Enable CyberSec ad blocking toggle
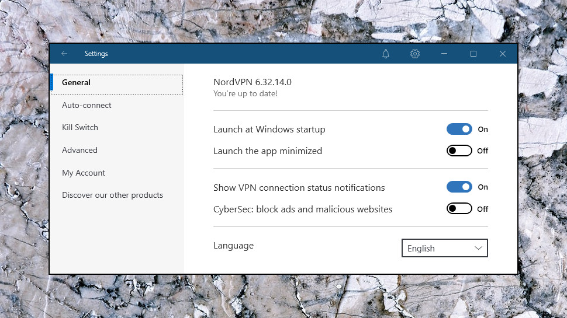Screen dimensions: 567x318 [459, 209]
